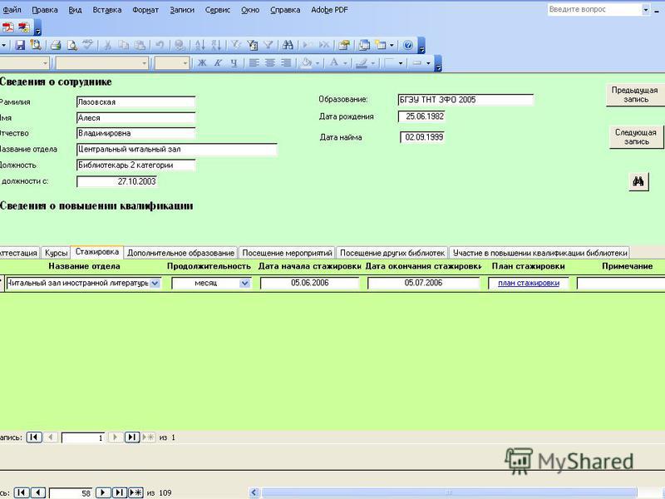This screenshot has width=665, height=499.
Task: Switch to the Посещение мероприятий tab
Action: tap(287, 253)
